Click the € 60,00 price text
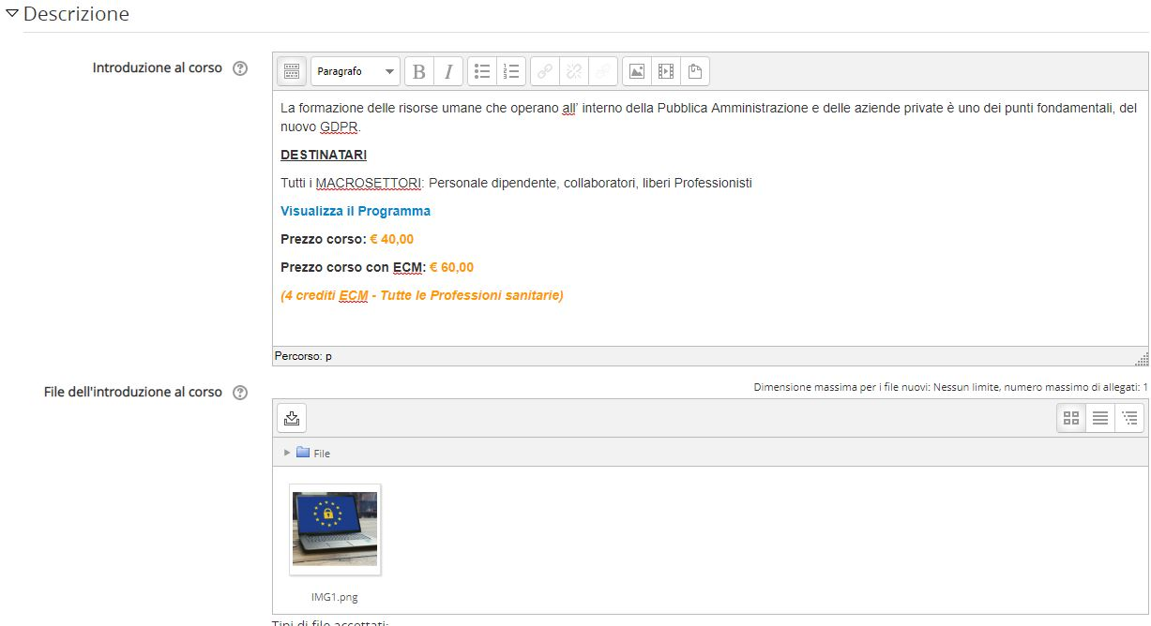 point(452,267)
